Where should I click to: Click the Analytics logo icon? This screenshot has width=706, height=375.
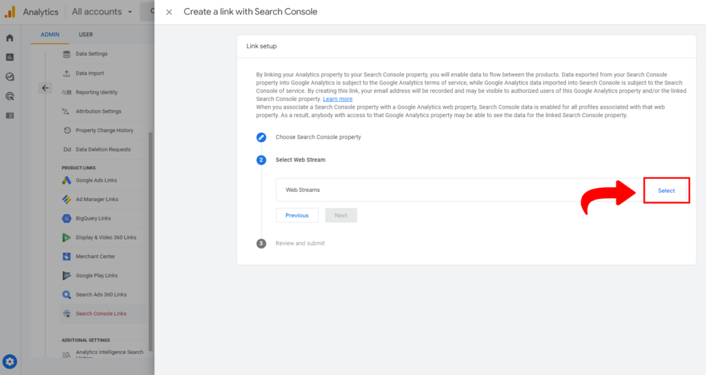click(10, 12)
